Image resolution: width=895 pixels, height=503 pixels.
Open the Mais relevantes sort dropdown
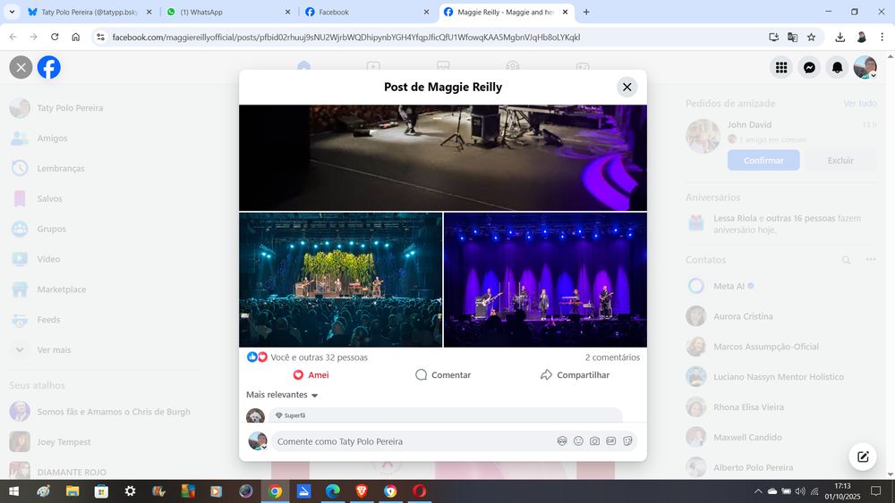(x=282, y=394)
